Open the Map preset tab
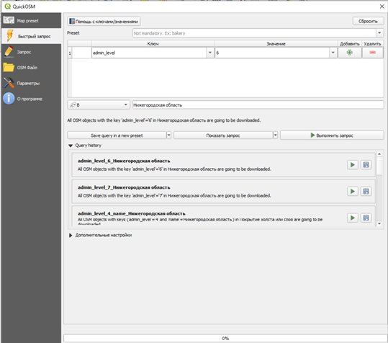This screenshot has height=343, width=388. pos(31,21)
